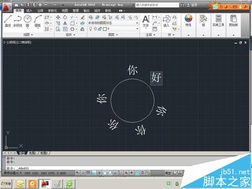Switch to the View (视图) ribbon tab
The width and height of the screenshot is (252, 189).
[x=65, y=11]
